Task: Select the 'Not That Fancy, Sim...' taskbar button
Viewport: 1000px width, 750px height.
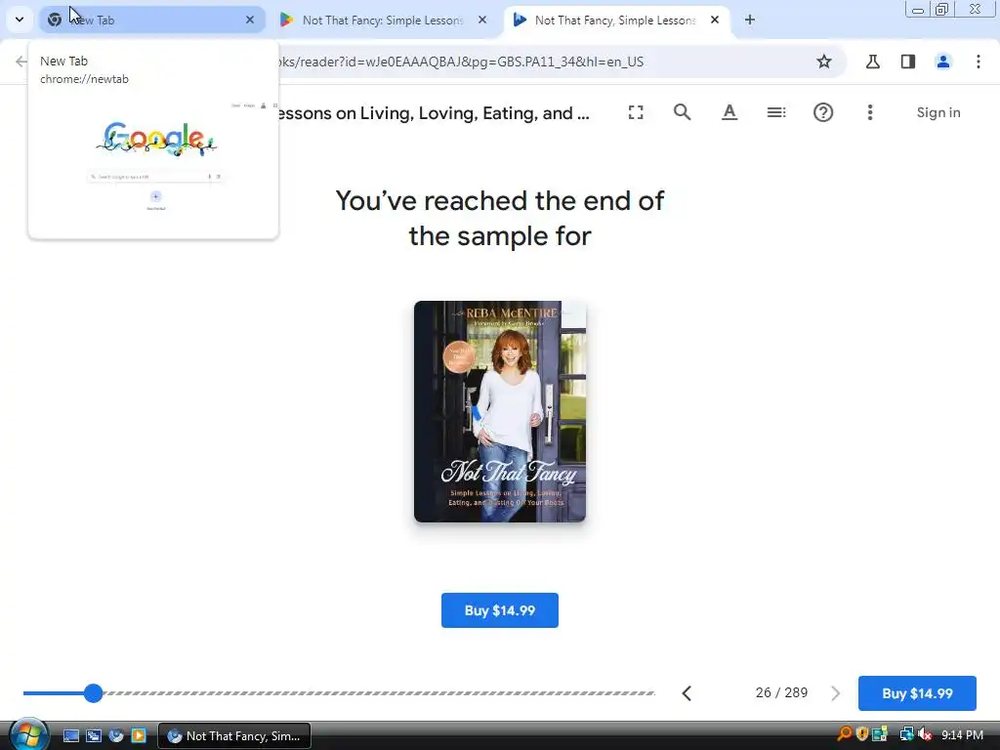Action: click(234, 736)
